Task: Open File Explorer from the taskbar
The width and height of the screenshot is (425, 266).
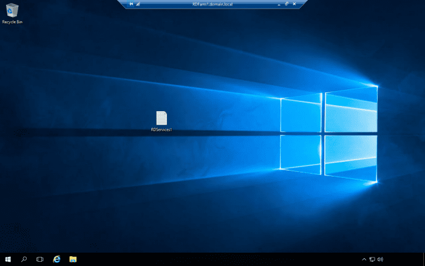Action: [73, 259]
